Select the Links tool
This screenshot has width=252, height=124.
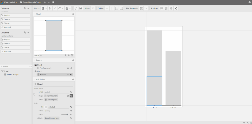(x=93, y=8)
